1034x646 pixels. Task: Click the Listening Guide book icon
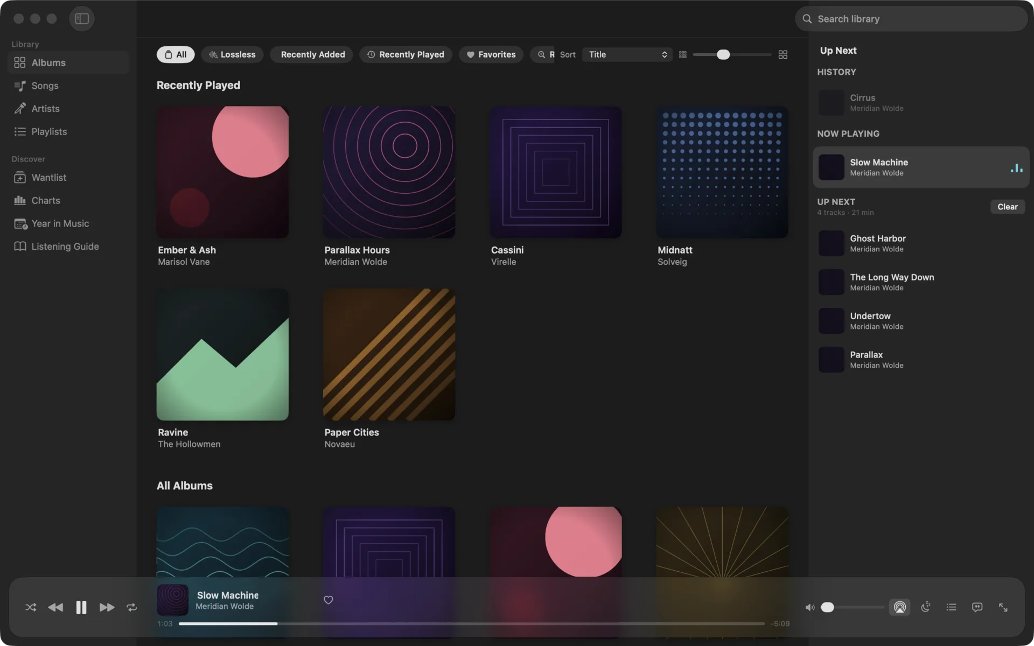[20, 247]
